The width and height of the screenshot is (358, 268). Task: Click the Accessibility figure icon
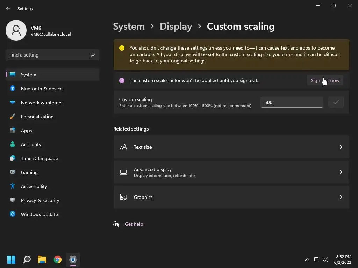pos(13,186)
